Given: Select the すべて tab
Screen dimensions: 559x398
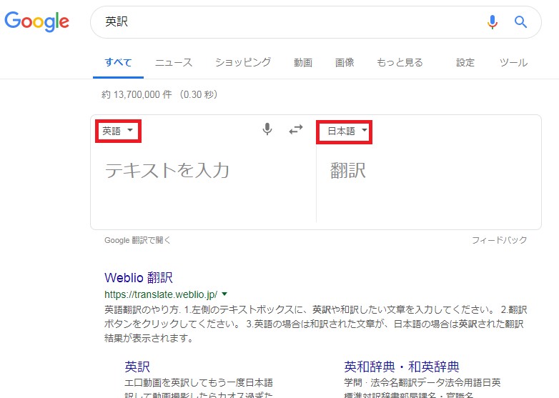Looking at the screenshot, I should [118, 63].
